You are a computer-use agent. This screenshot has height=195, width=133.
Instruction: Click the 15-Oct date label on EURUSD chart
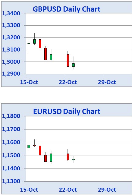(x=29, y=190)
